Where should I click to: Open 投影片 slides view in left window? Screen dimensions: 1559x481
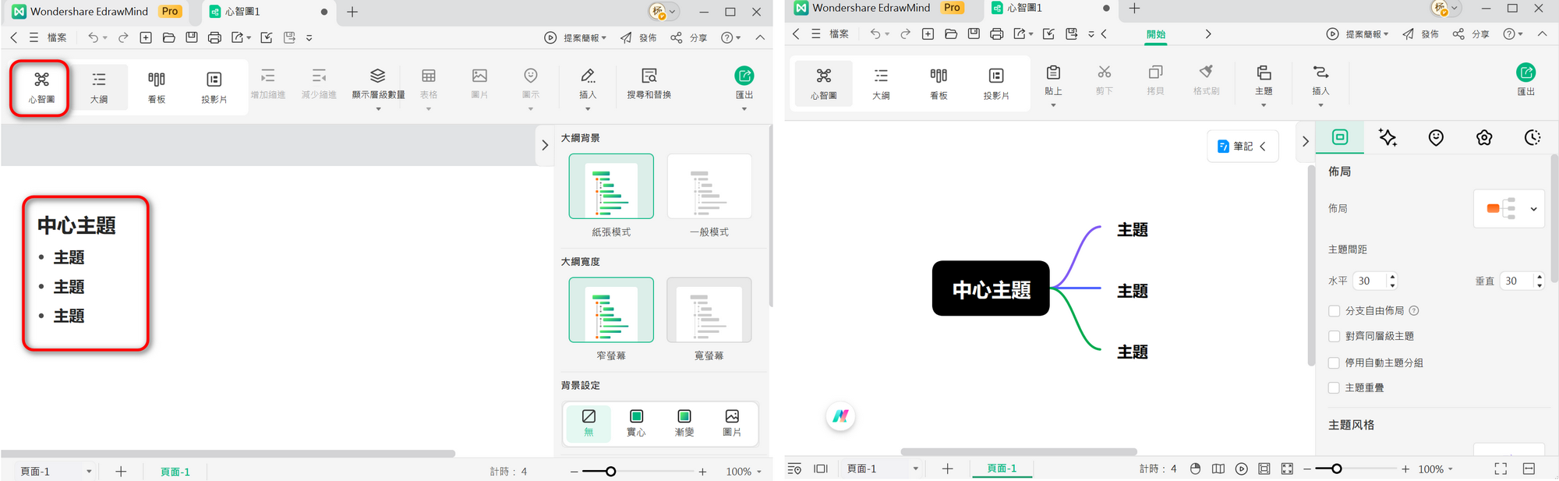coord(214,87)
